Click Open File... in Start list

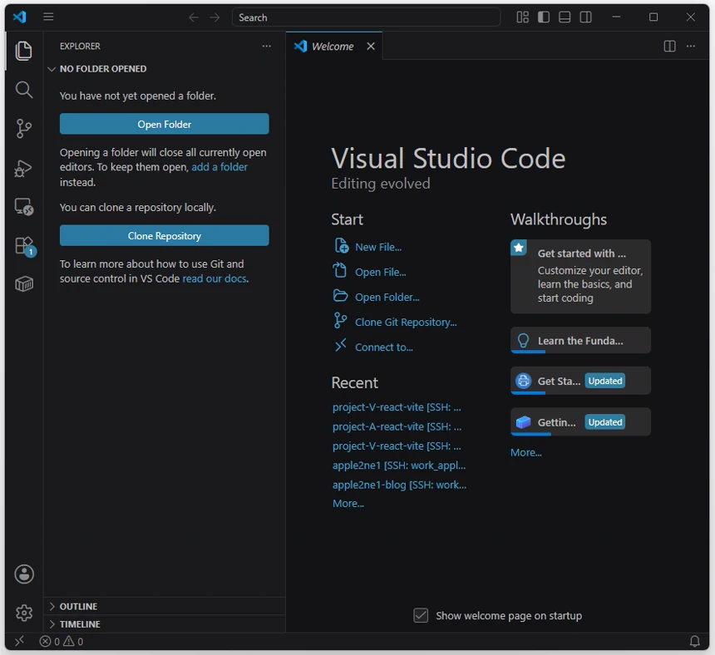coord(380,272)
